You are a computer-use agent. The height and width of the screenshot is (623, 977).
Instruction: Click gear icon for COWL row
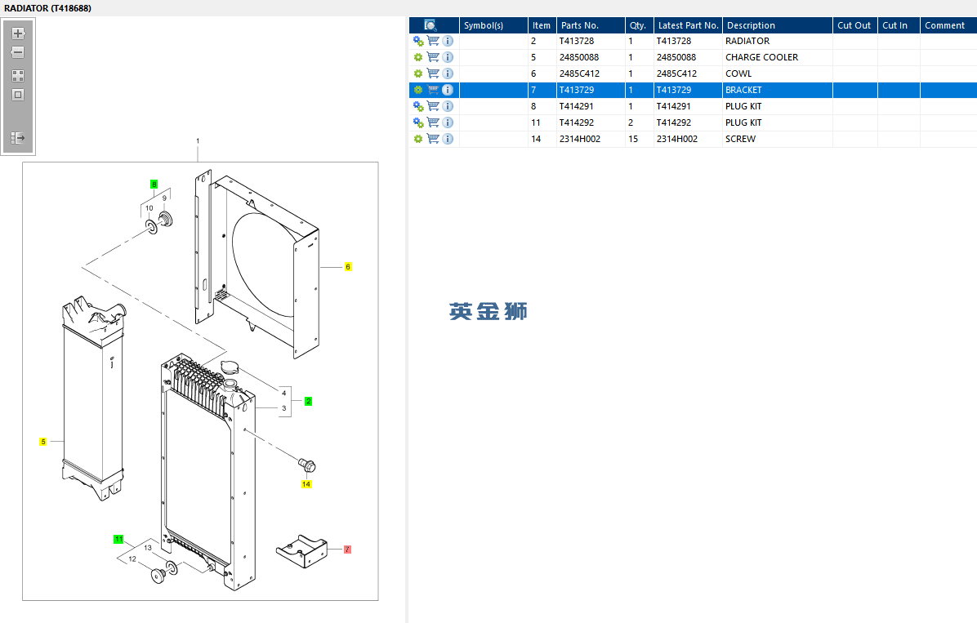pyautogui.click(x=418, y=73)
